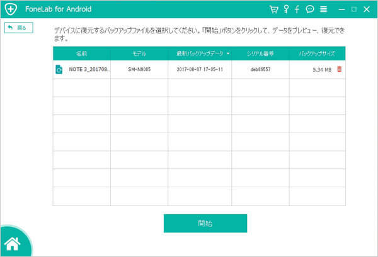Click the deb86557 serial number cell
378x257 pixels.
click(x=260, y=69)
